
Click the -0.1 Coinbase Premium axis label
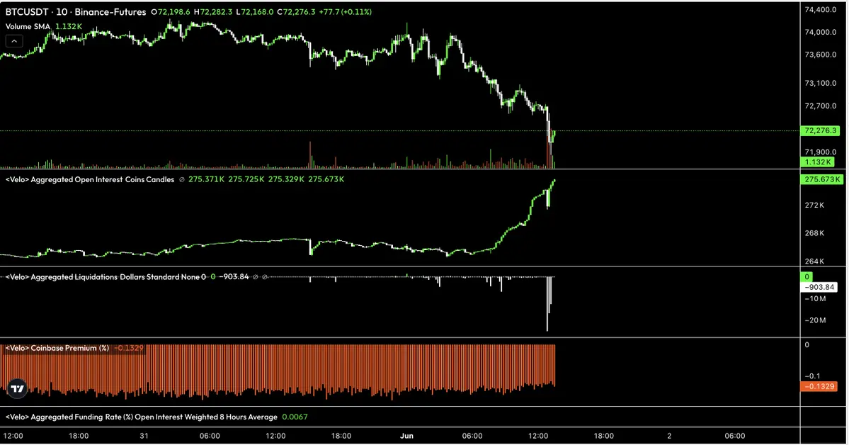pyautogui.click(x=812, y=376)
